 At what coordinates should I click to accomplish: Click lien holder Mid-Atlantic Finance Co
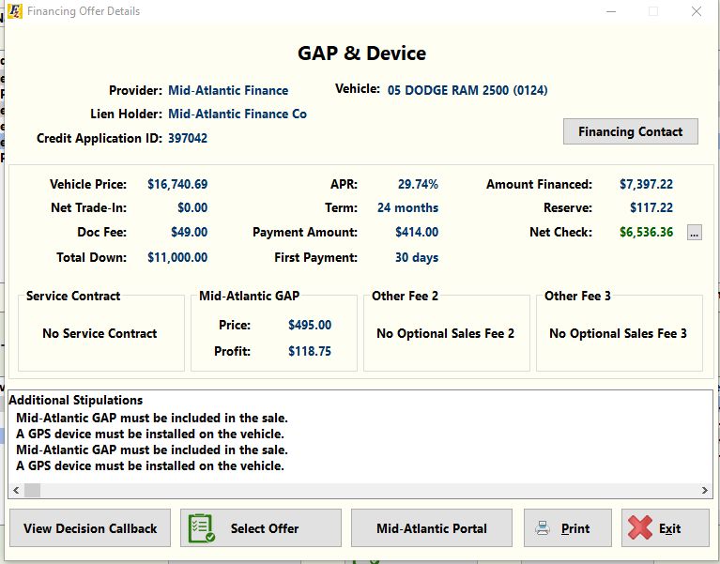coord(237,114)
